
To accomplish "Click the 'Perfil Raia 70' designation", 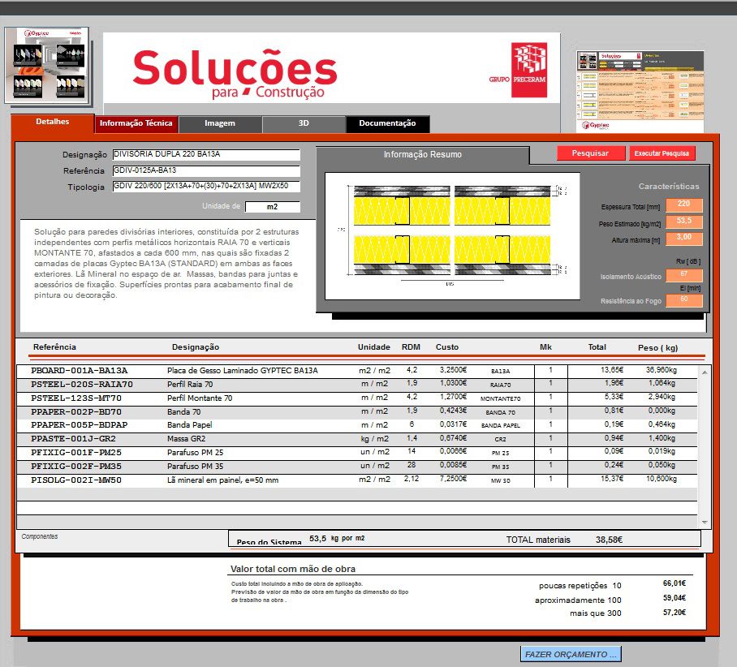I will pos(190,385).
